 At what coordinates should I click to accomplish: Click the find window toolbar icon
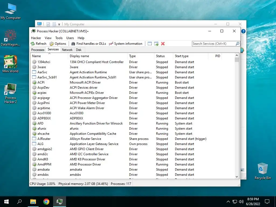[150, 44]
